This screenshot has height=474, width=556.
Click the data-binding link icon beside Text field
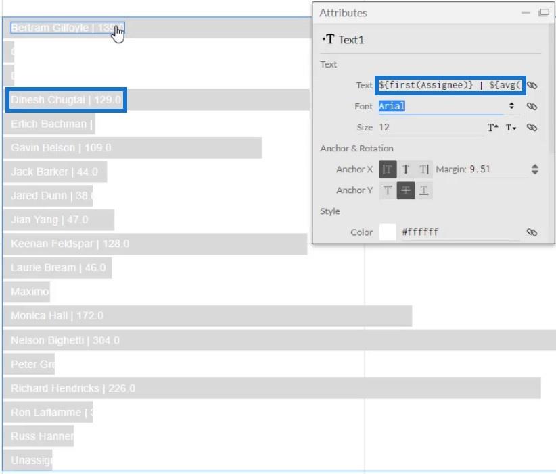coord(532,85)
